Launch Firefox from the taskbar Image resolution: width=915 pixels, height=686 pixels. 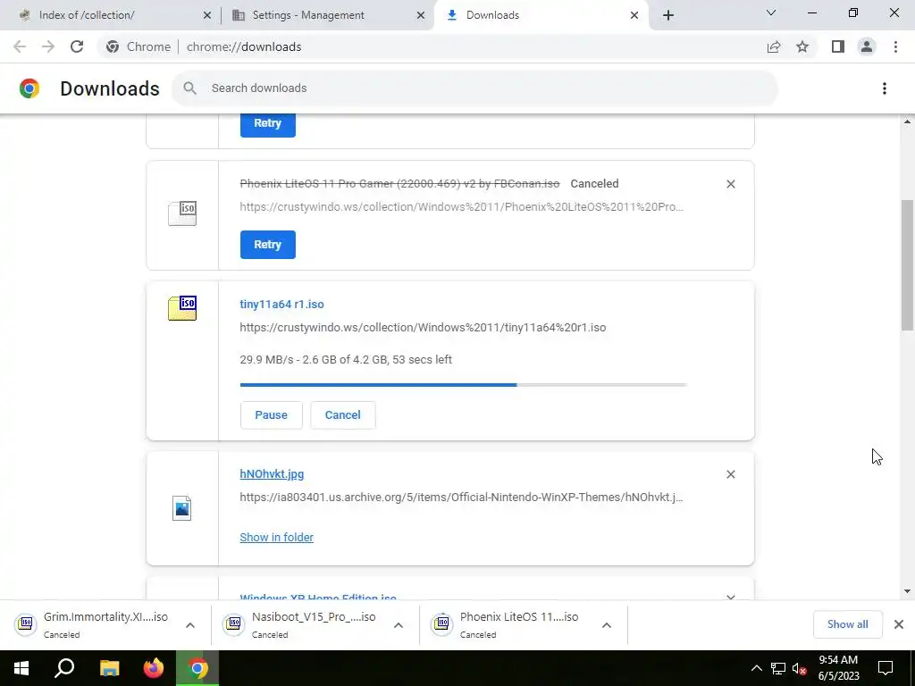coord(154,668)
